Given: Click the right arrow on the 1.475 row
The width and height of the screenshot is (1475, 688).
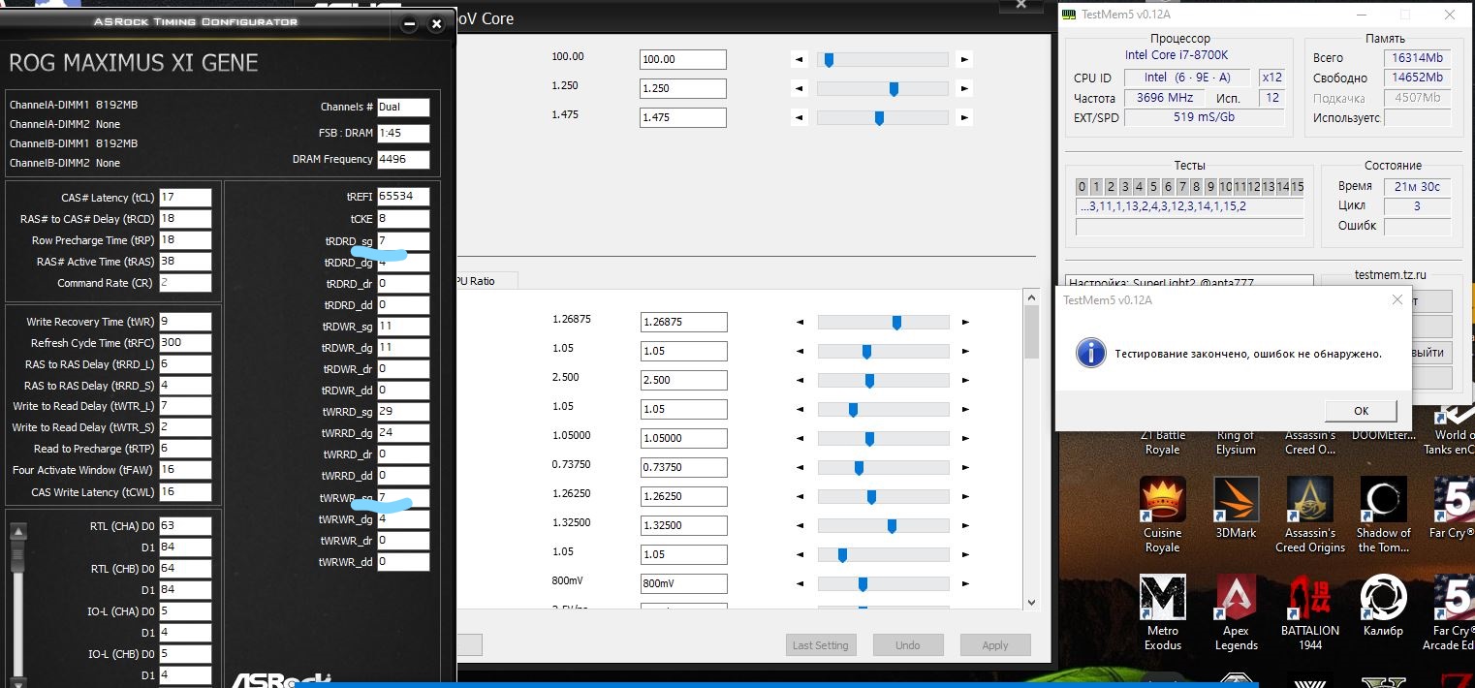Looking at the screenshot, I should point(963,118).
